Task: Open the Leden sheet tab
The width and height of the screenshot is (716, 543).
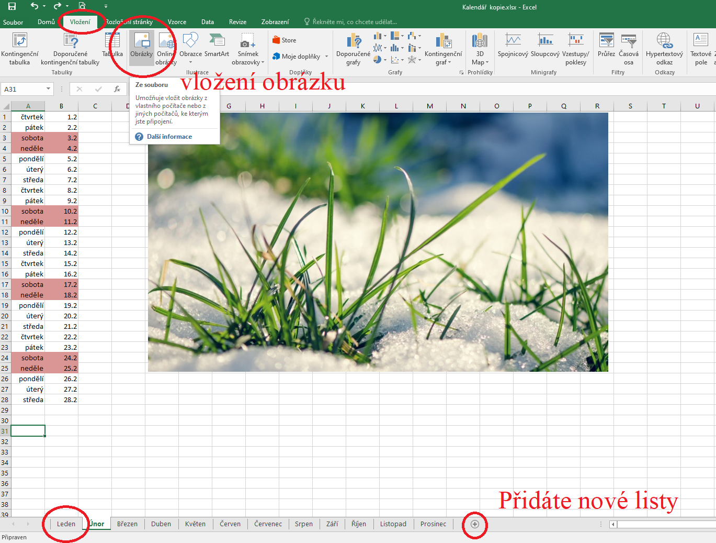Action: pyautogui.click(x=66, y=524)
